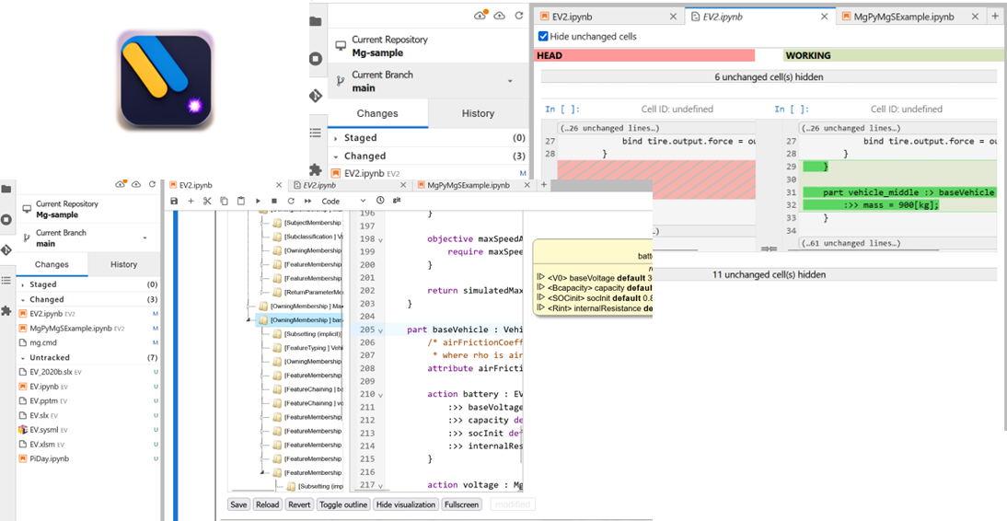Expand the 6 unchanged cell(s) hidden bar

(x=765, y=77)
